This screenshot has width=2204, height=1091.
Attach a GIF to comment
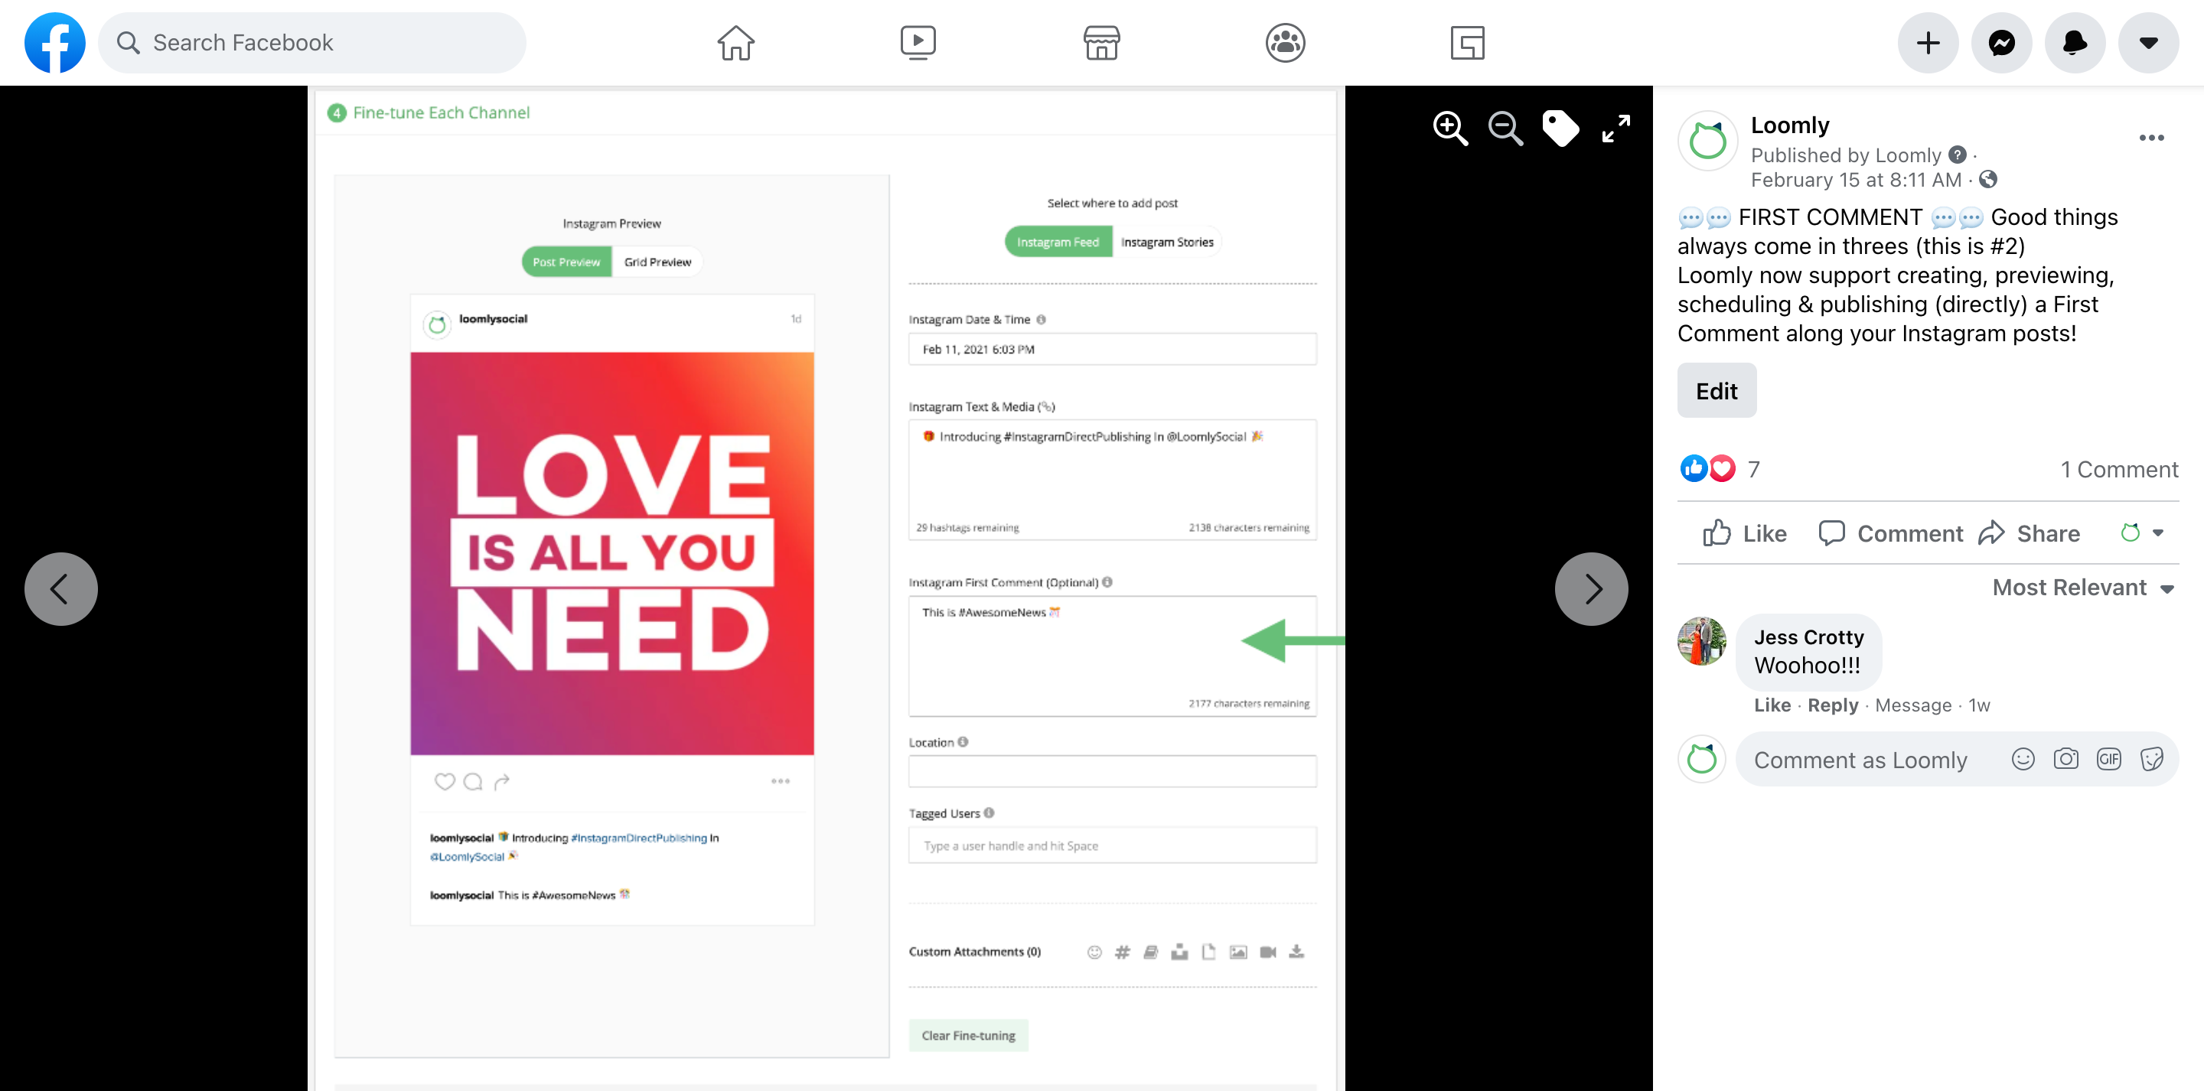[x=2108, y=759]
